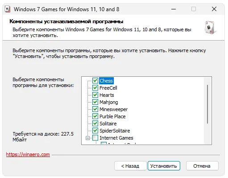This screenshot has width=228, height=178.
Task: Click the installer icon in the title bar
Action: (7, 9)
